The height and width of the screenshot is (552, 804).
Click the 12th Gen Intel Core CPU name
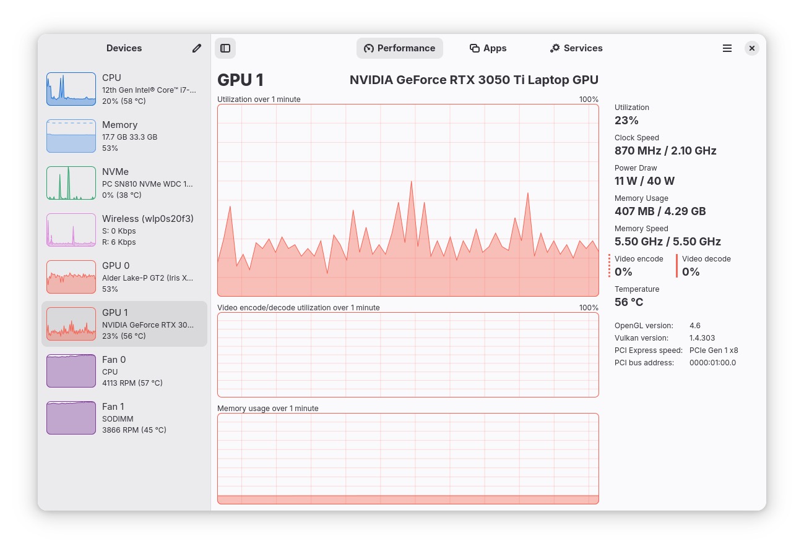coord(149,90)
